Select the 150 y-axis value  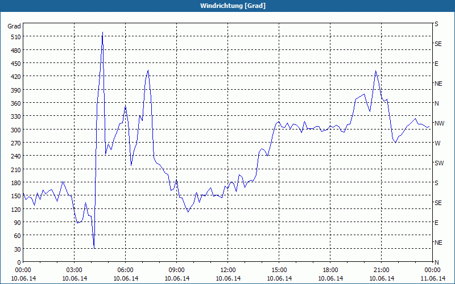[16, 197]
